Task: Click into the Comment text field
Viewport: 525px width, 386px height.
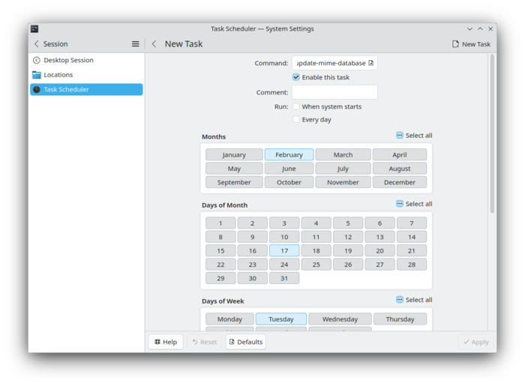Action: (334, 92)
